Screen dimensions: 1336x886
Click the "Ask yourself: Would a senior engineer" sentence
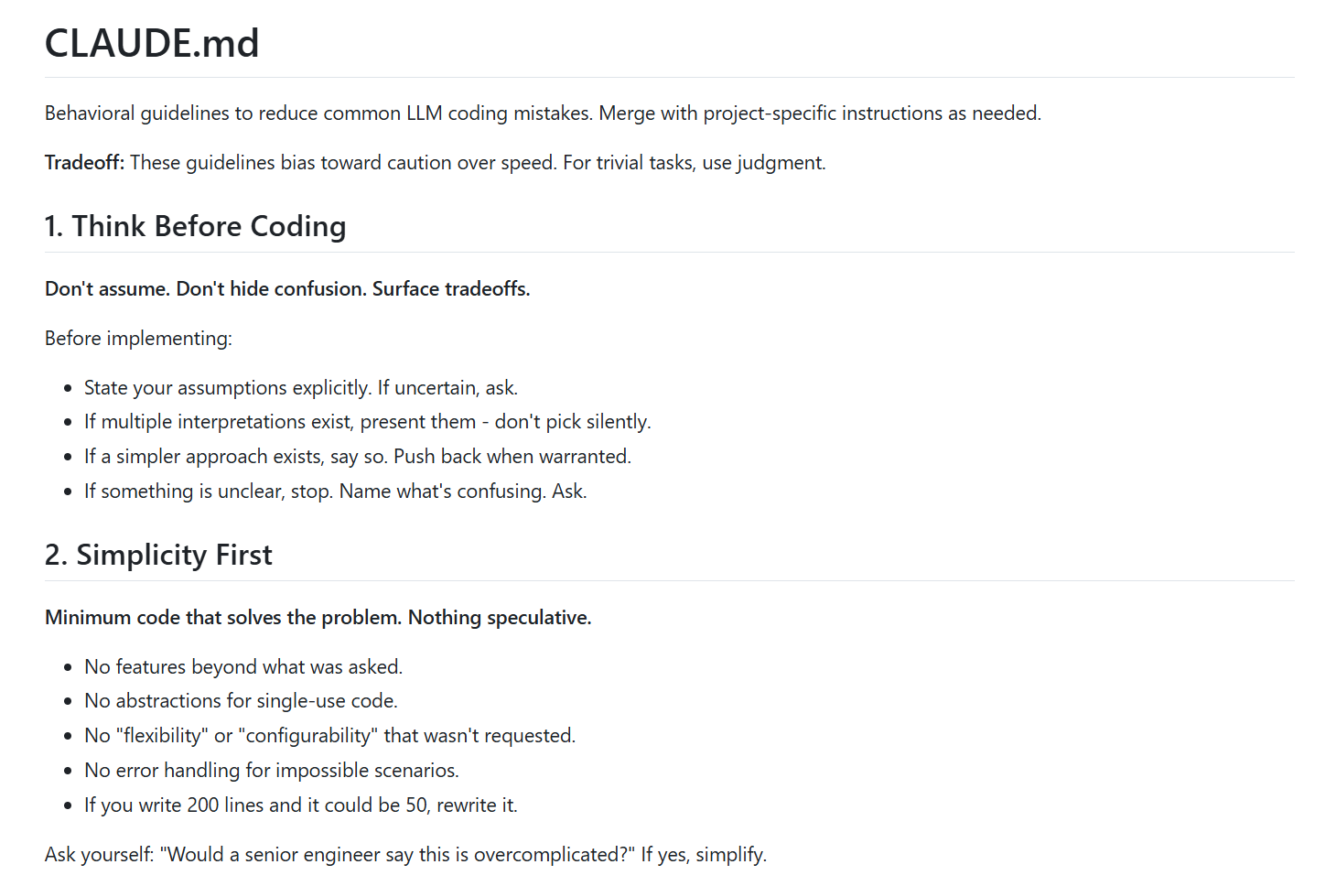(405, 855)
